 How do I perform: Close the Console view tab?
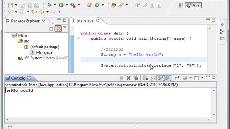(x=29, y=78)
